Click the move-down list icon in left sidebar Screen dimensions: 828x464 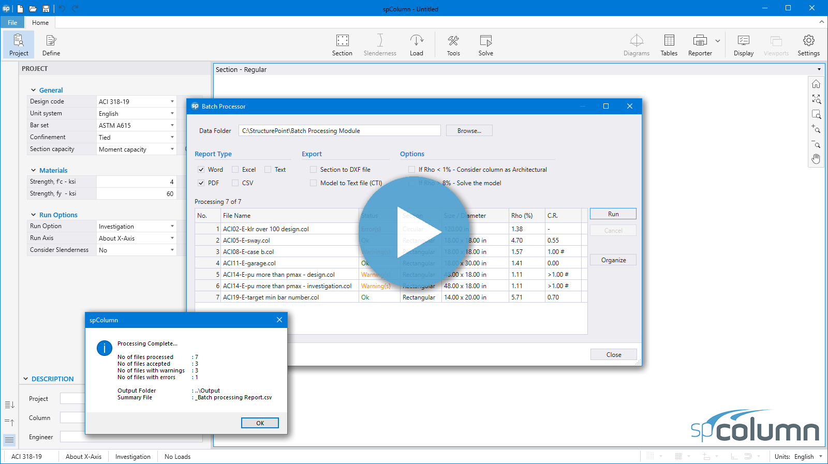[9, 405]
